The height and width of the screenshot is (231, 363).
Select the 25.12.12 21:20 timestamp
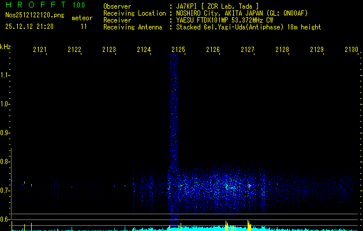[x=29, y=27]
